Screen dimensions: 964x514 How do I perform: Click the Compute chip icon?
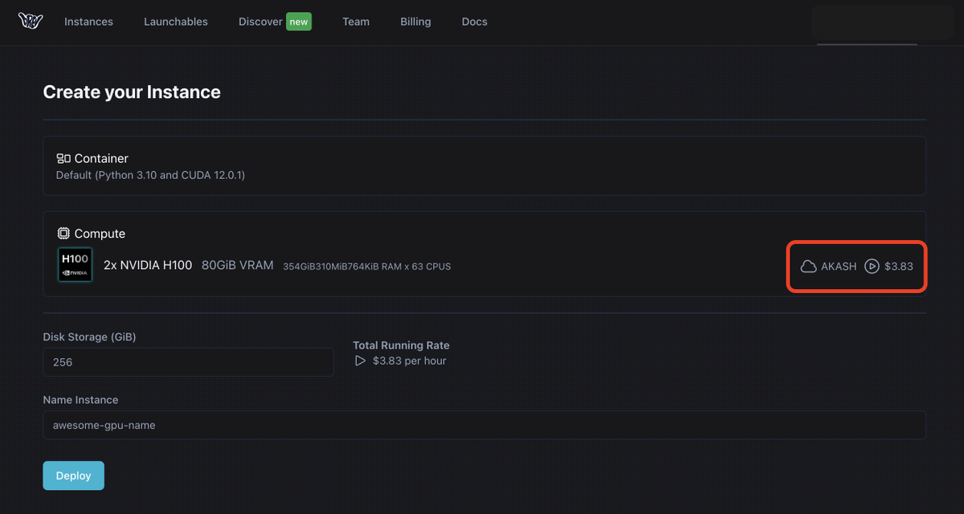(x=63, y=234)
